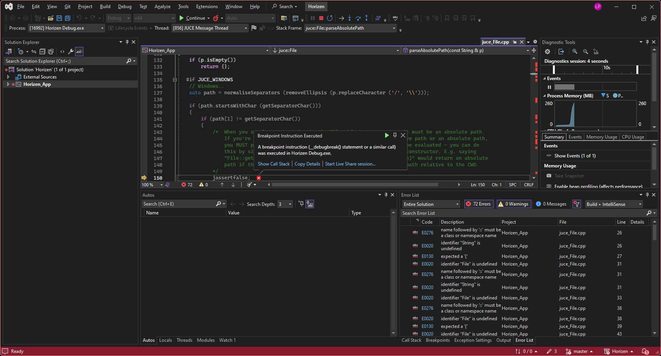
Task: Open the Process dropdown
Action: pos(67,28)
